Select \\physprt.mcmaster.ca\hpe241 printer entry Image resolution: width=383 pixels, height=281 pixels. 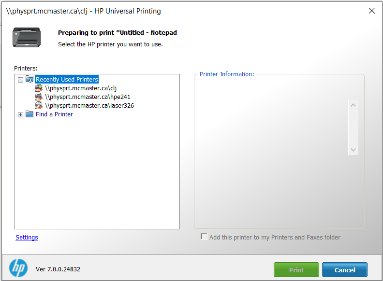pos(88,97)
